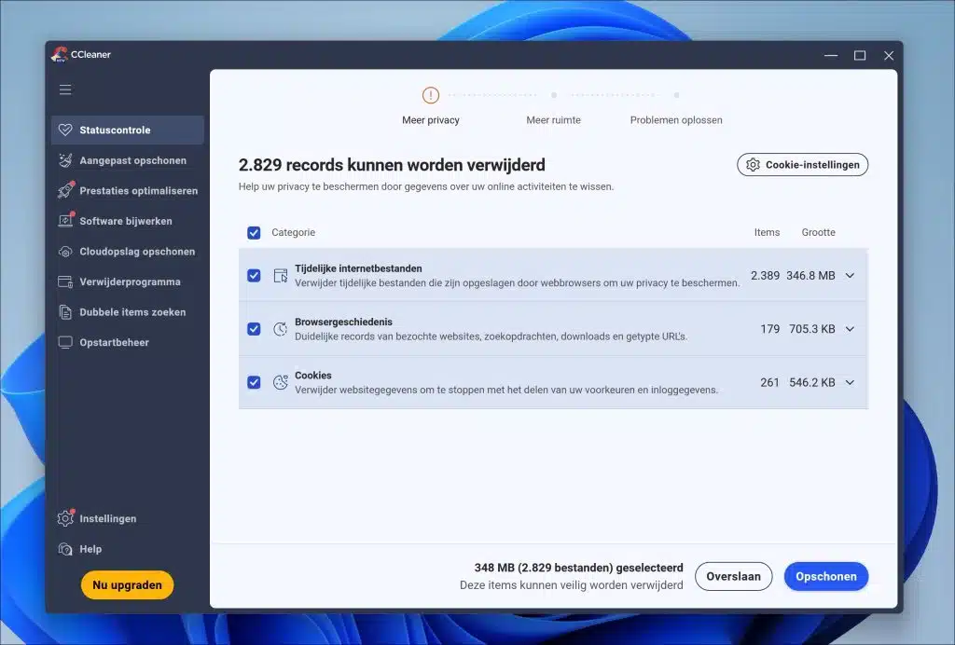This screenshot has height=645, width=955.
Task: Click the Problemen oplossen step dot
Action: [x=676, y=95]
